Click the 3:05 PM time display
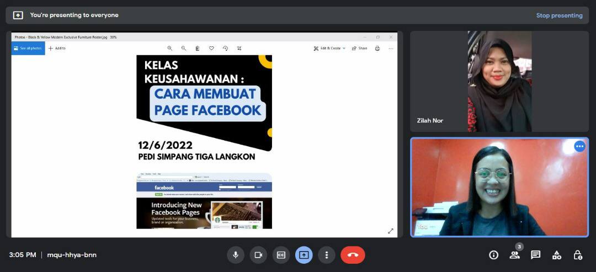 (23, 255)
